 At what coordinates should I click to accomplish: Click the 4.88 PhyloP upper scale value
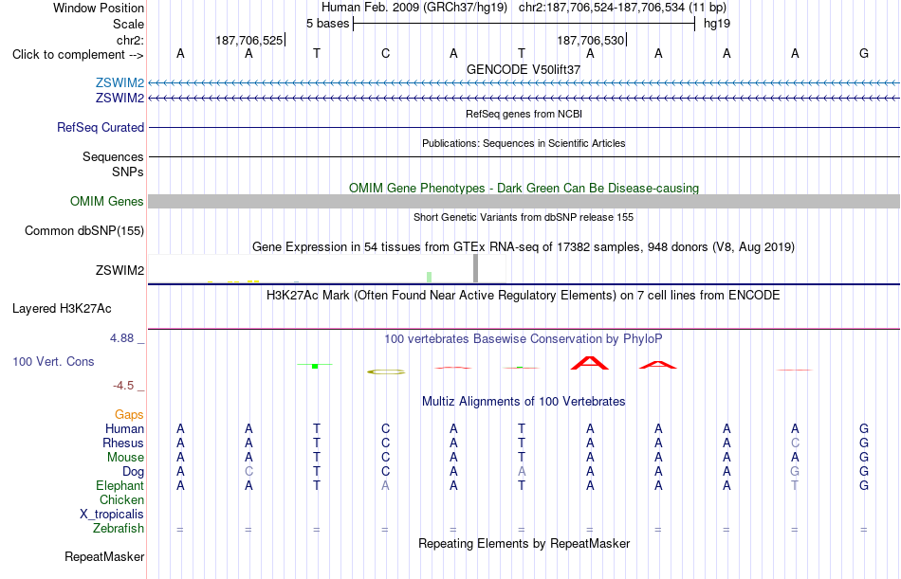121,338
